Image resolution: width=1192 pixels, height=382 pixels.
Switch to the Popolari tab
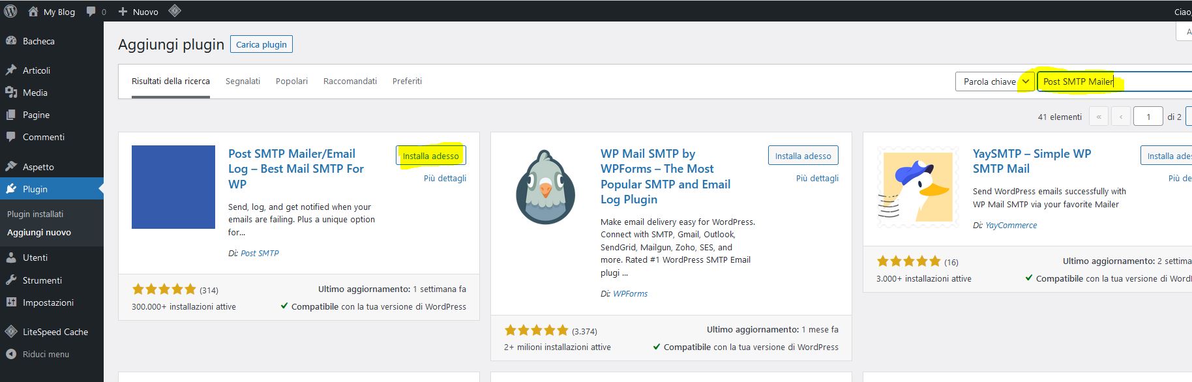pyautogui.click(x=291, y=81)
